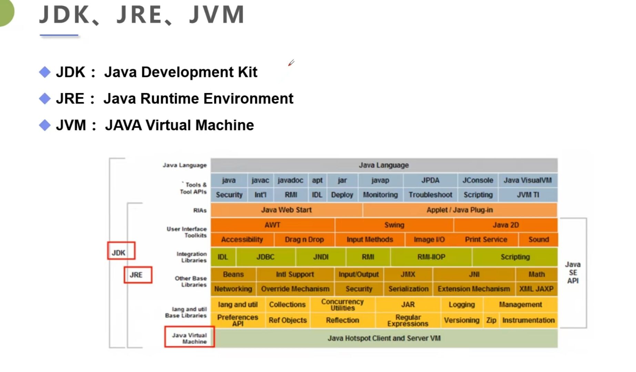Select the red-outlined JRE label box
Image resolution: width=636 pixels, height=372 pixels.
138,275
